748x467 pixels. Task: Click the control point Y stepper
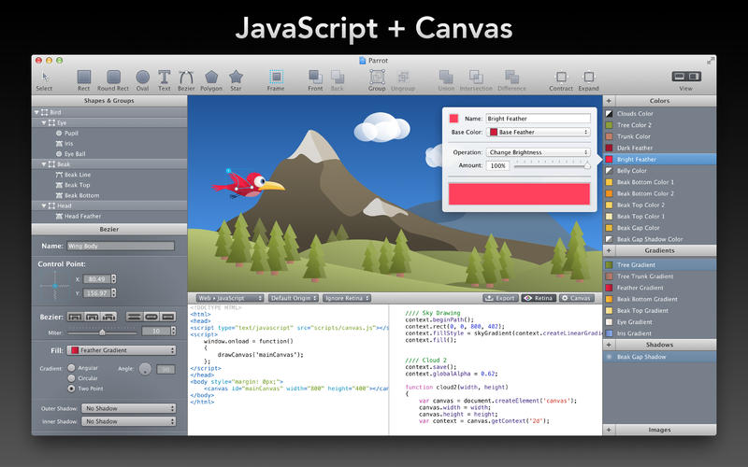(x=113, y=292)
